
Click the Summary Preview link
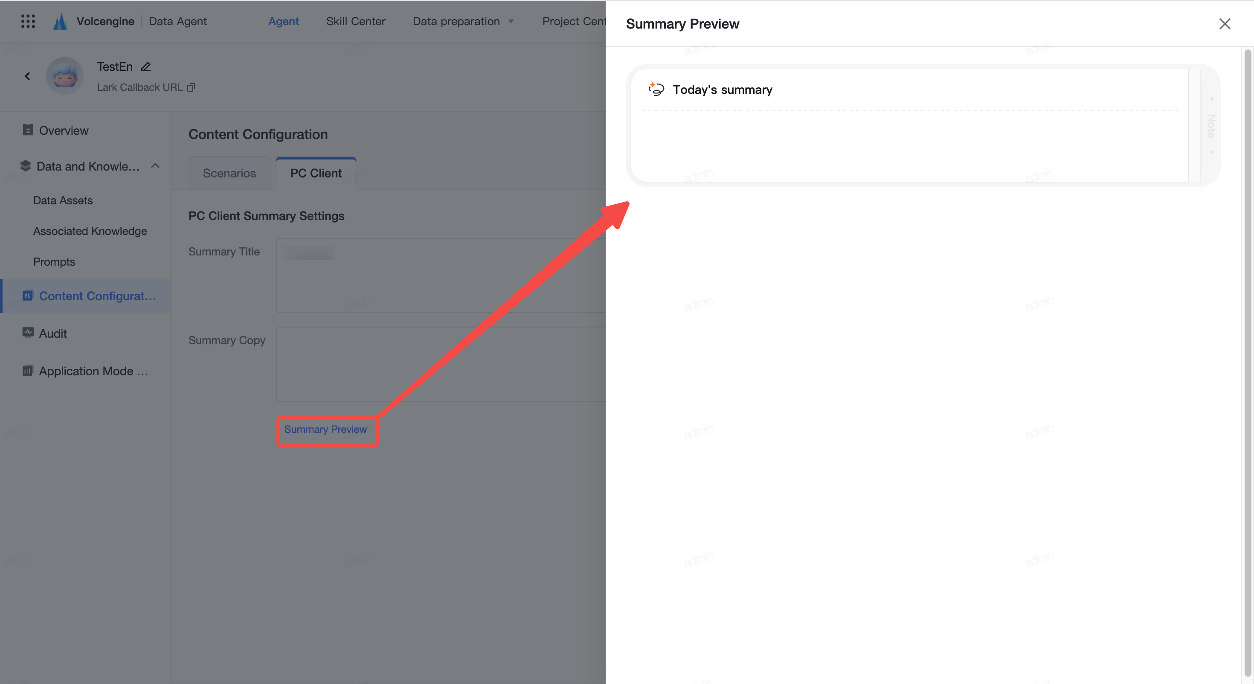[x=326, y=429]
